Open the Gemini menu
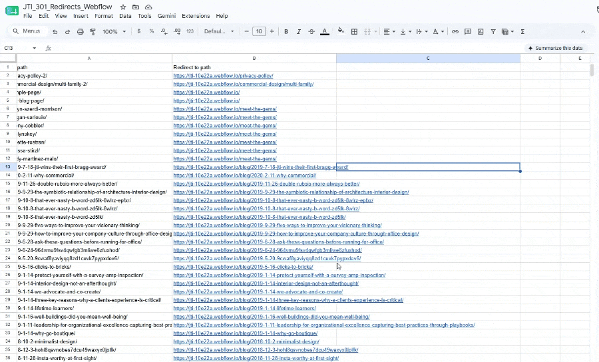The height and width of the screenshot is (362, 599). pyautogui.click(x=166, y=16)
